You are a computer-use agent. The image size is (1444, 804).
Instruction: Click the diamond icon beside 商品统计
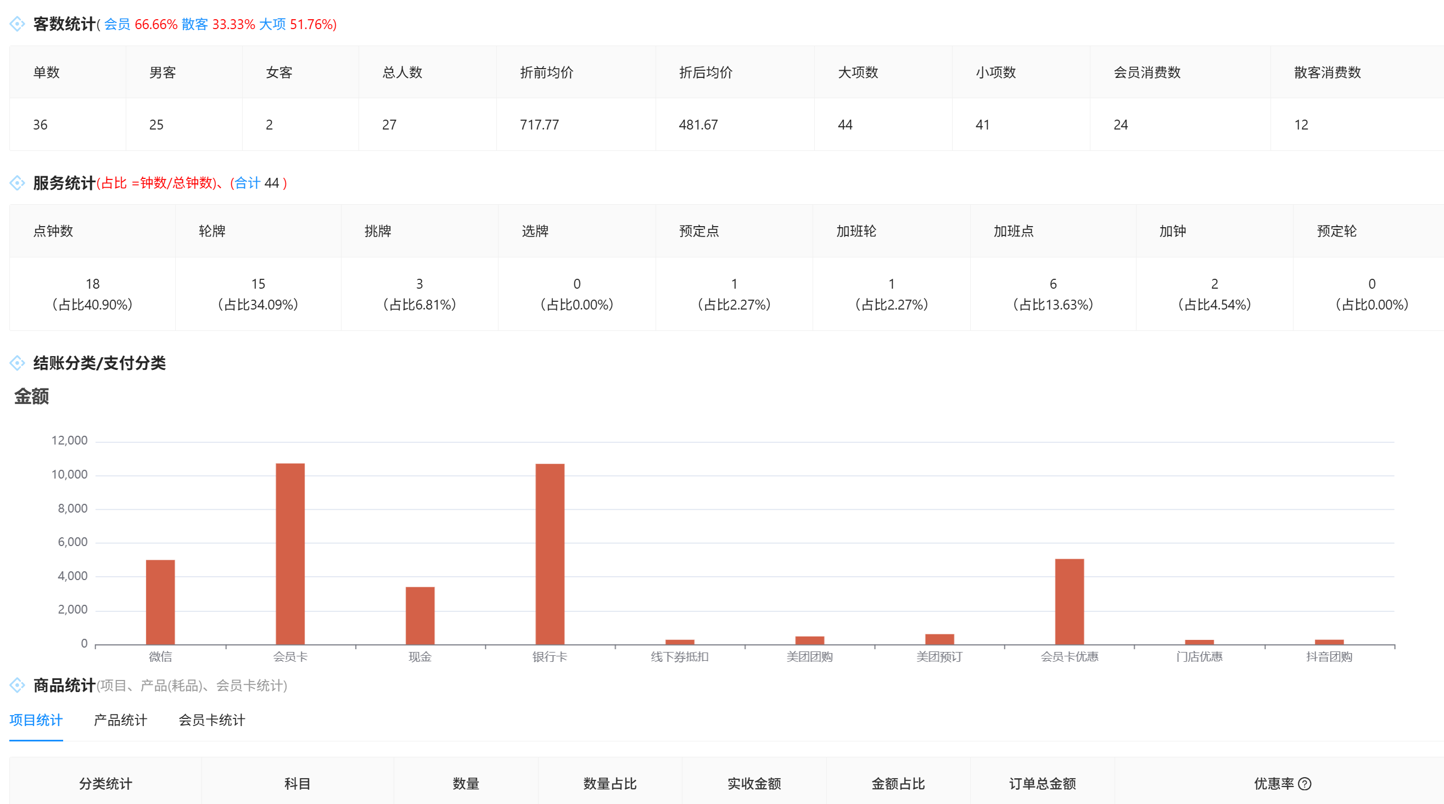pyautogui.click(x=18, y=685)
